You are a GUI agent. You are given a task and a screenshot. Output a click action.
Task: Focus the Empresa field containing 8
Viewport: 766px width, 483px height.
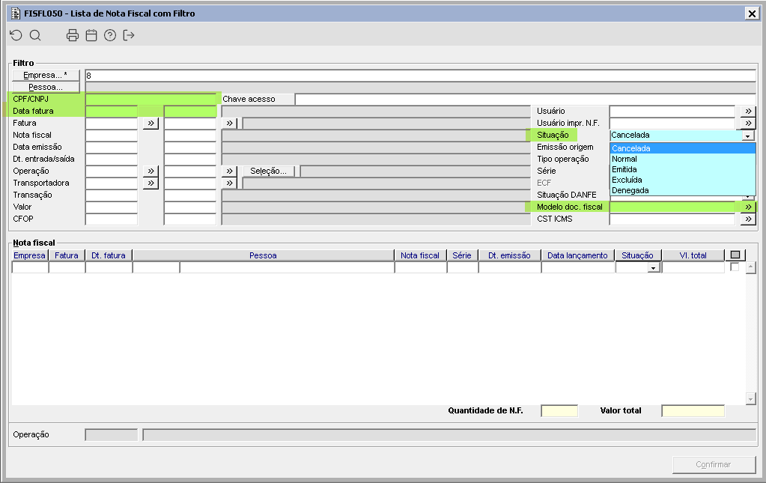[421, 75]
